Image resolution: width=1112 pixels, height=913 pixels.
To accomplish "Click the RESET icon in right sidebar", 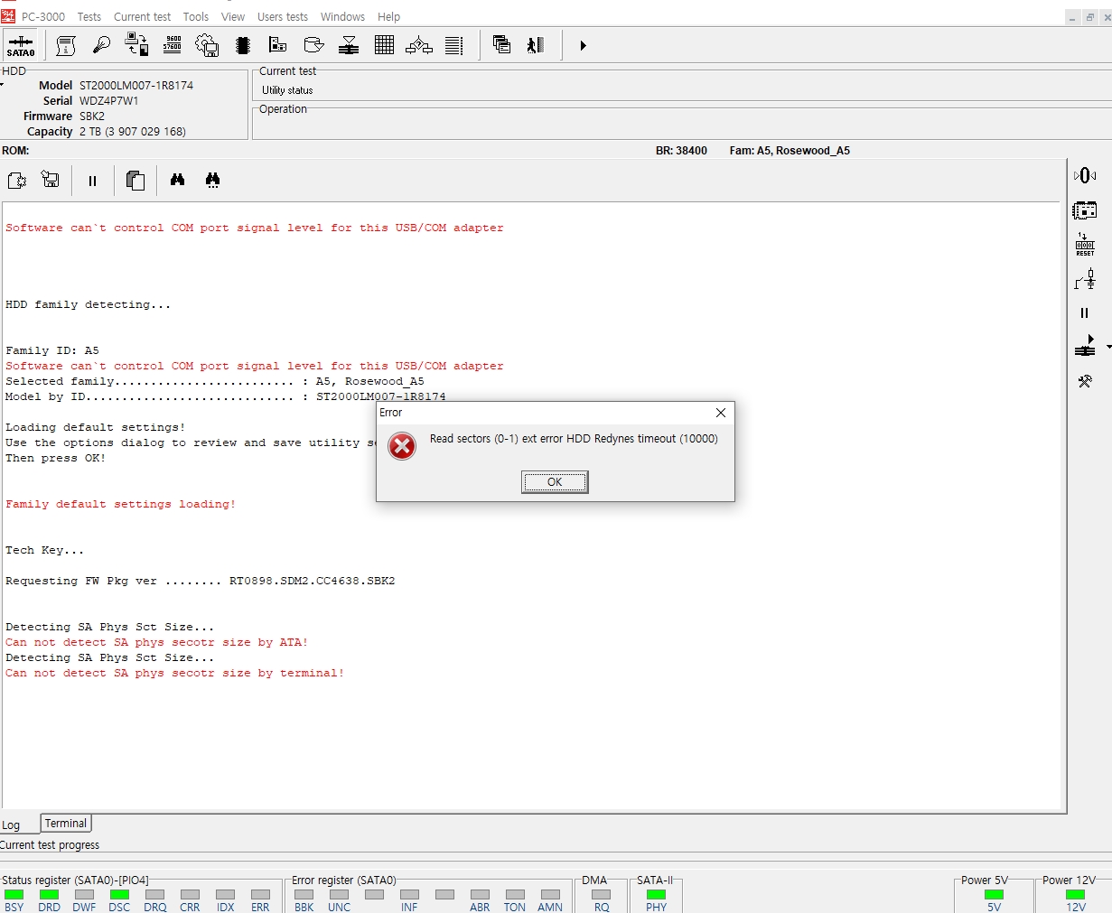I will pos(1085,244).
